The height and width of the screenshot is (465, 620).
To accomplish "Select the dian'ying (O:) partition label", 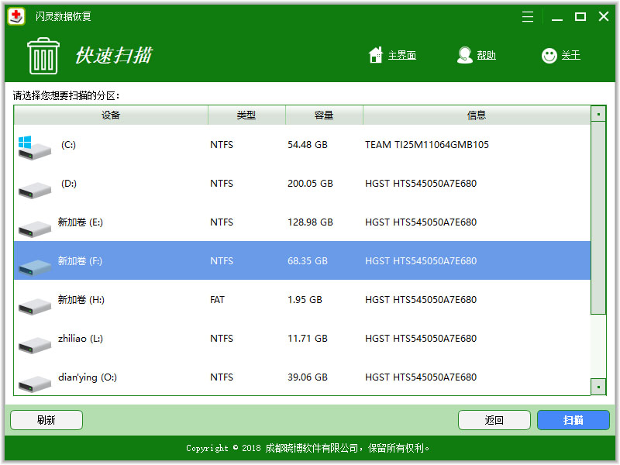I will point(88,377).
